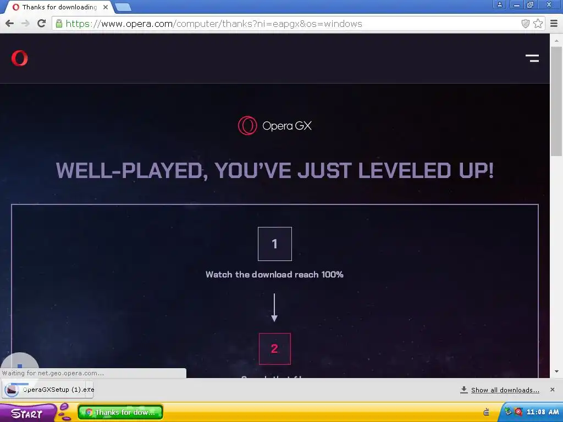This screenshot has width=563, height=422.
Task: Click the heading 'WELL-PLAYED, YOU'VE JUST LEVELED UP!'
Action: click(275, 170)
